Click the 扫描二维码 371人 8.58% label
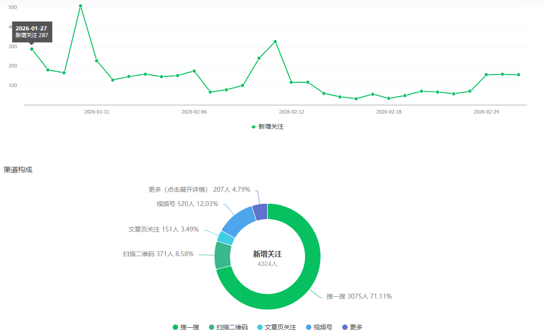The image size is (544, 333). coord(158,254)
